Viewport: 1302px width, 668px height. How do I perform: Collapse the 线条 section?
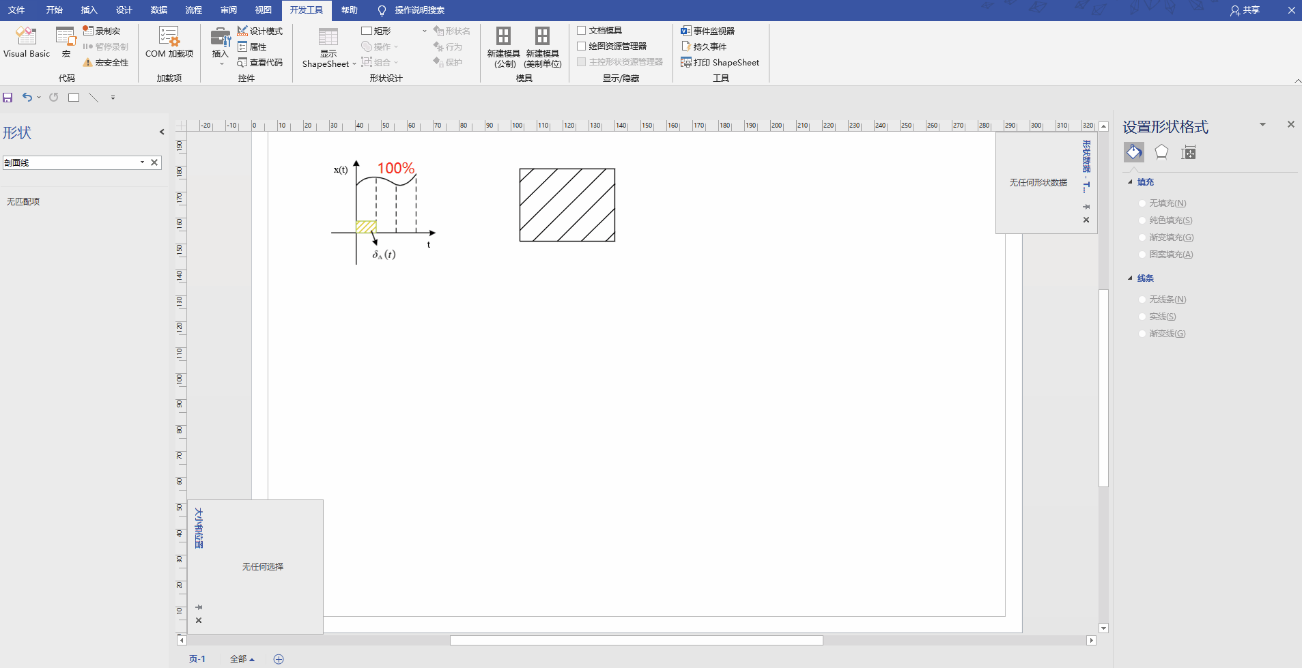click(1130, 278)
